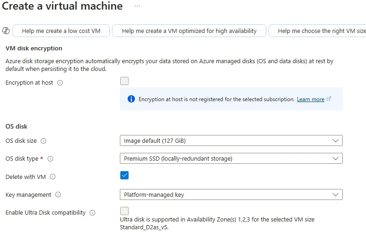Show info tooltip for Encryption at host
Viewport: 366px width, 232px height.
coord(60,83)
